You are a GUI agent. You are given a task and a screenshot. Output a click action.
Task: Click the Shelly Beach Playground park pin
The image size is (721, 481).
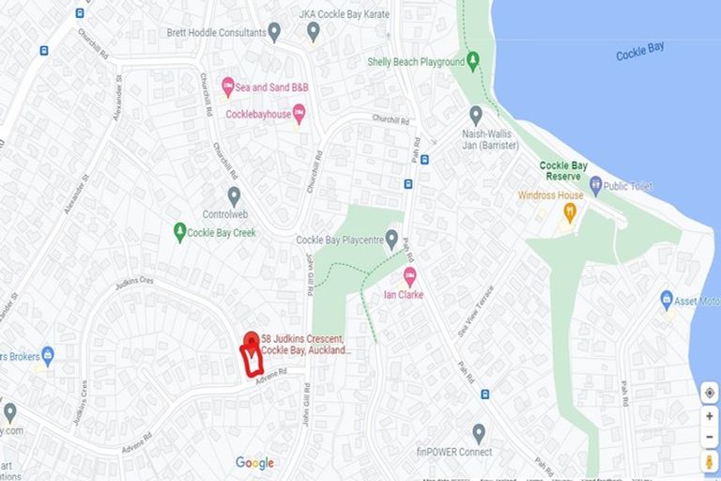point(473,61)
